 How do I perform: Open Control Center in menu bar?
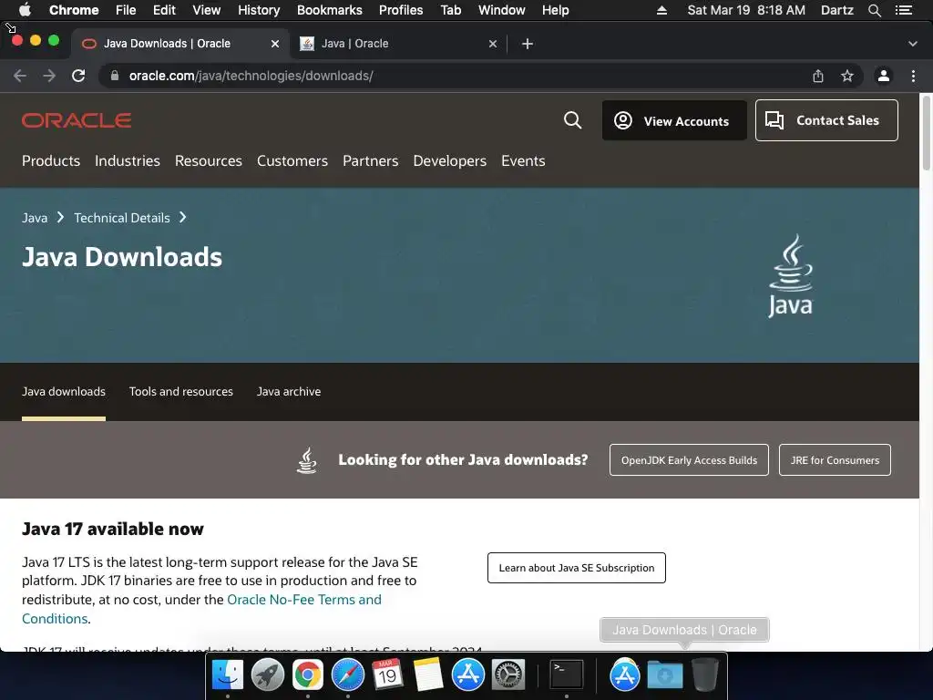pyautogui.click(x=904, y=10)
